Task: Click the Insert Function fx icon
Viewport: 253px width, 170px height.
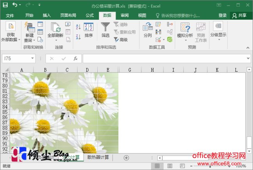Action: (76, 58)
